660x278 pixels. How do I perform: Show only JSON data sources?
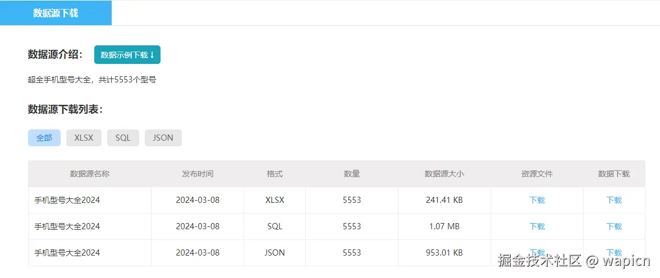tap(163, 138)
